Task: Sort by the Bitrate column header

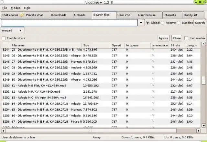Action: coord(177,45)
